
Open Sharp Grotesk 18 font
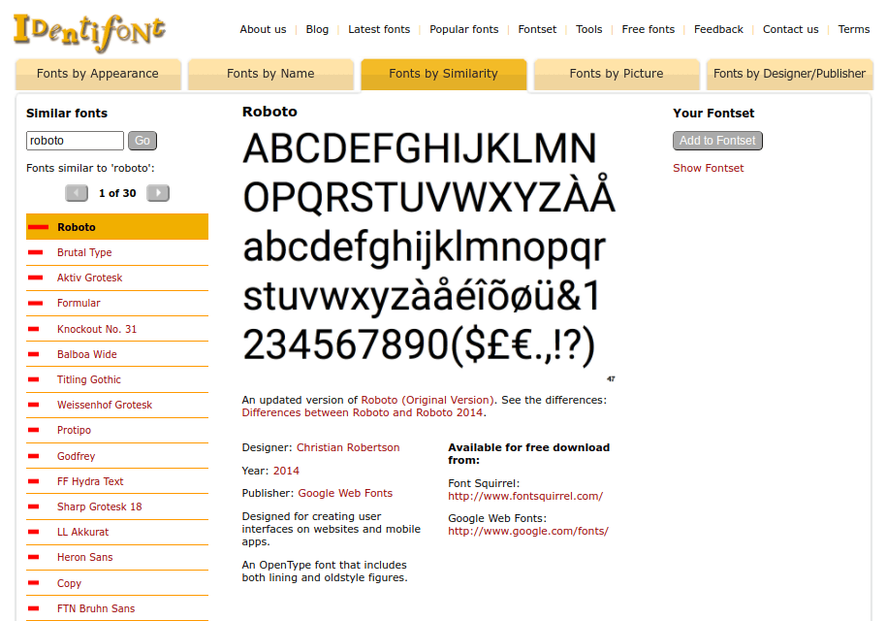tap(100, 507)
